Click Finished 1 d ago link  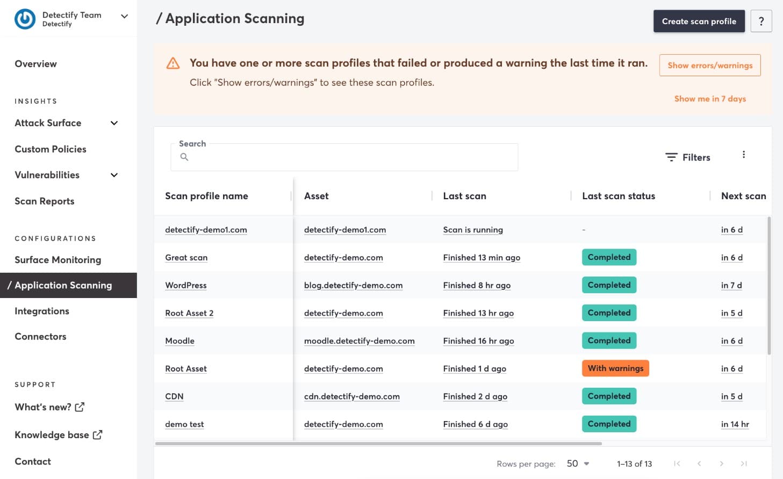tap(475, 369)
